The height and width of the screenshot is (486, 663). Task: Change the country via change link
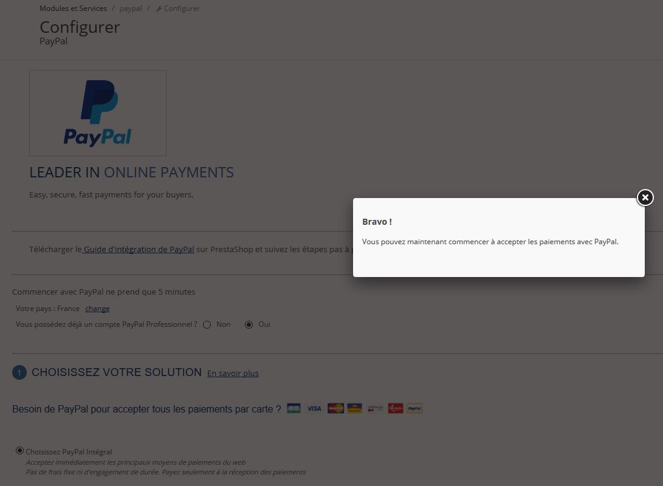(97, 309)
